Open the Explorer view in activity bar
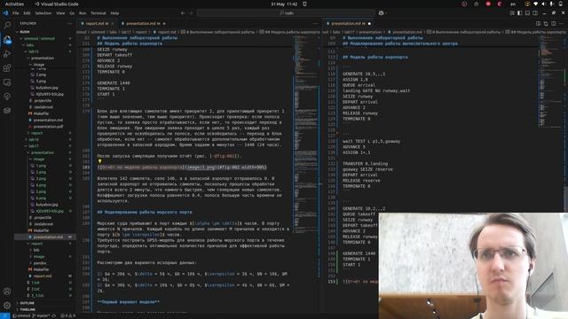Viewport: 568px width, 319px height. click(7, 40)
